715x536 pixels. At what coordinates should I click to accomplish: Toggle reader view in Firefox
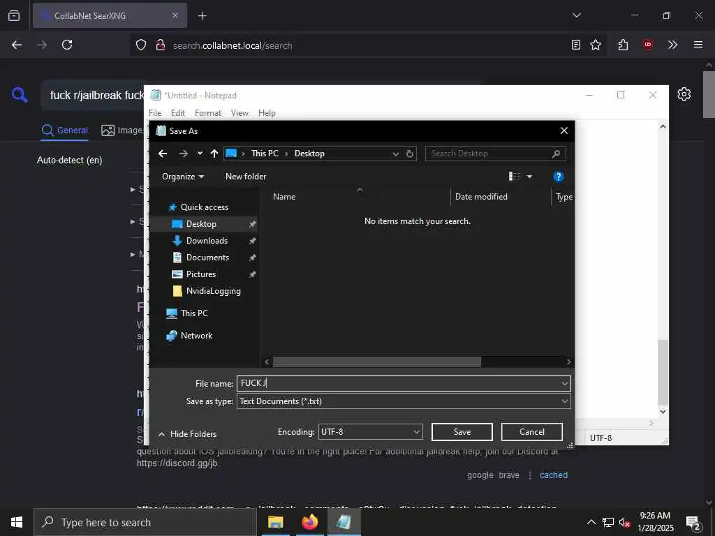click(576, 45)
